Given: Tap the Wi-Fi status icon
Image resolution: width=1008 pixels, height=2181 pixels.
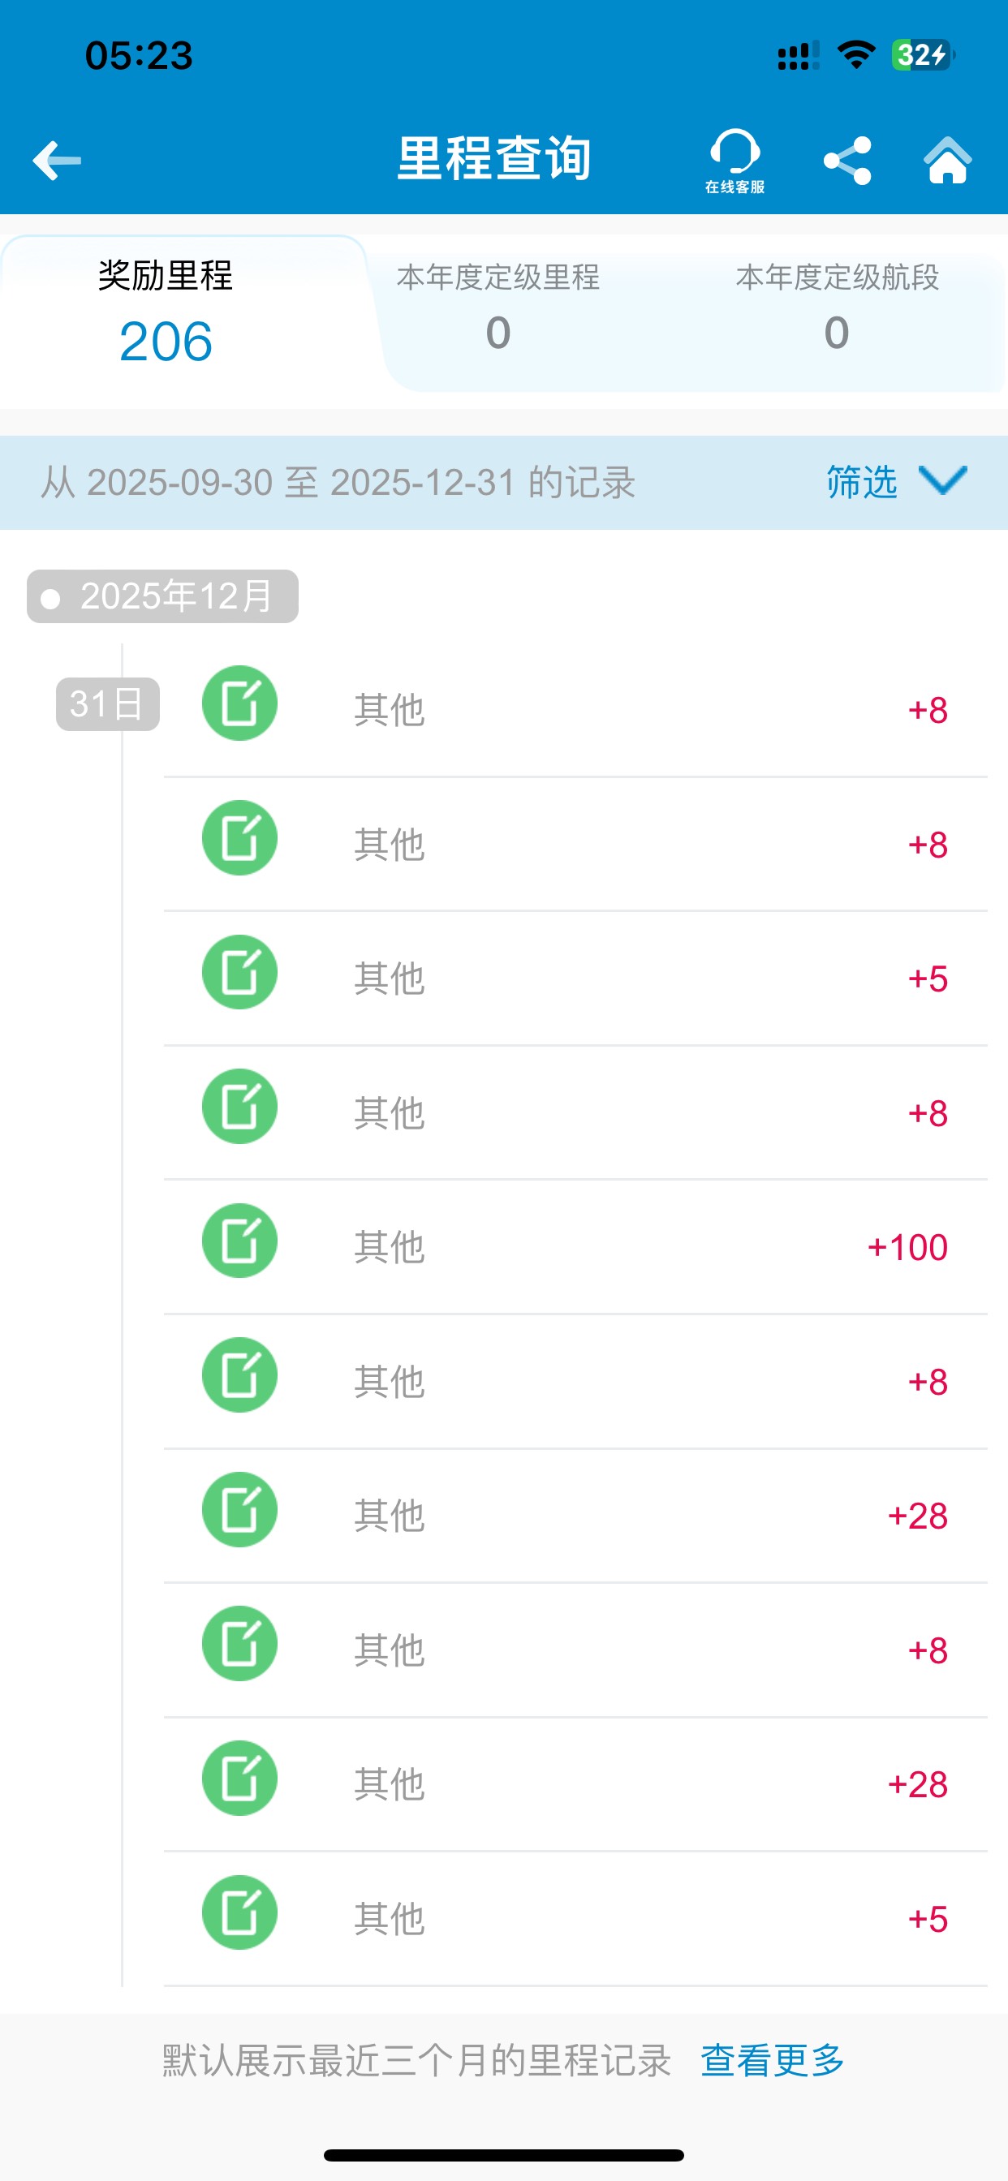Looking at the screenshot, I should tap(855, 56).
